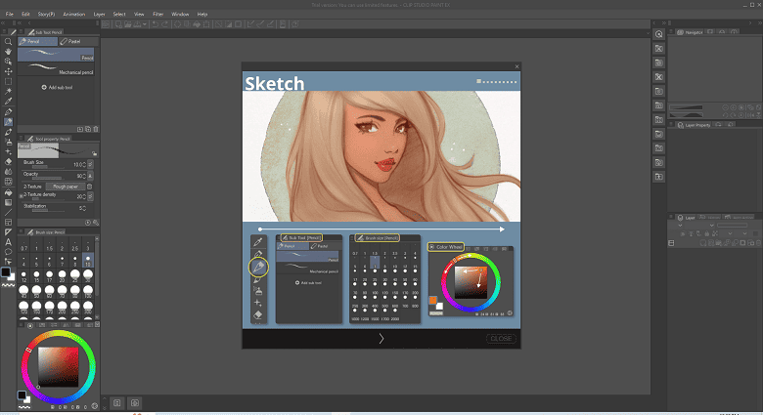Open the Animation menu
763x415 pixels.
point(74,14)
